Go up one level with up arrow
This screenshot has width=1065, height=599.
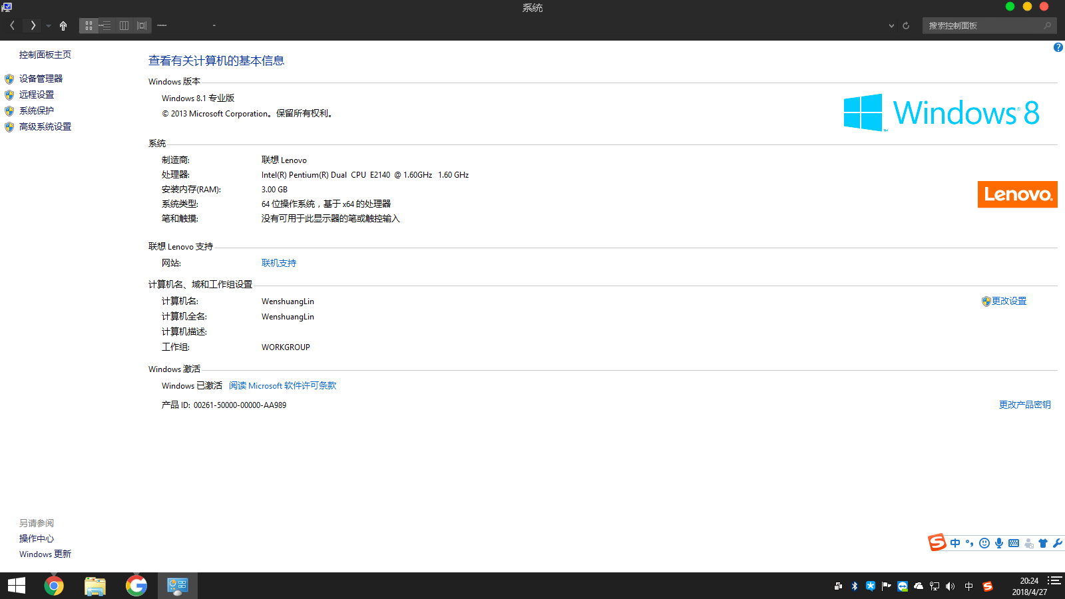click(x=63, y=25)
